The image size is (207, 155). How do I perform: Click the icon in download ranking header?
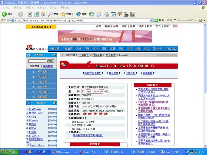(x=54, y=103)
